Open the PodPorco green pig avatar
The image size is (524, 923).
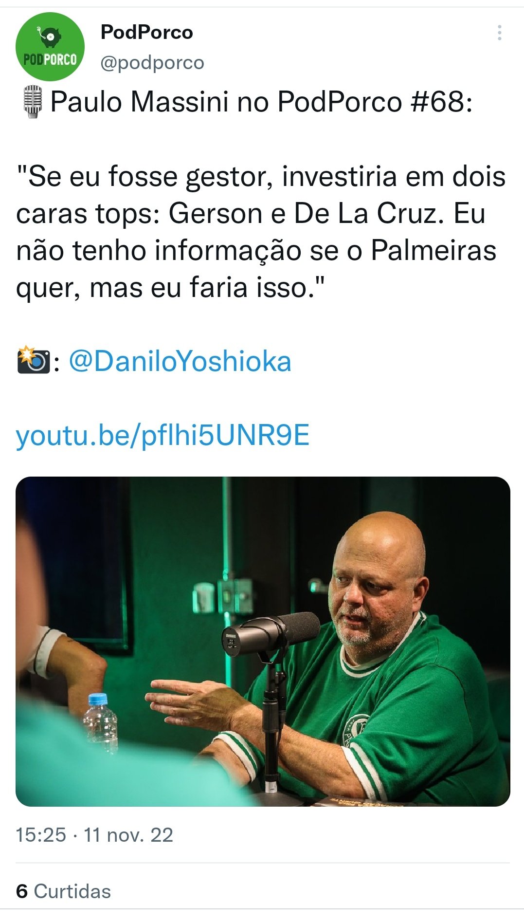point(50,47)
